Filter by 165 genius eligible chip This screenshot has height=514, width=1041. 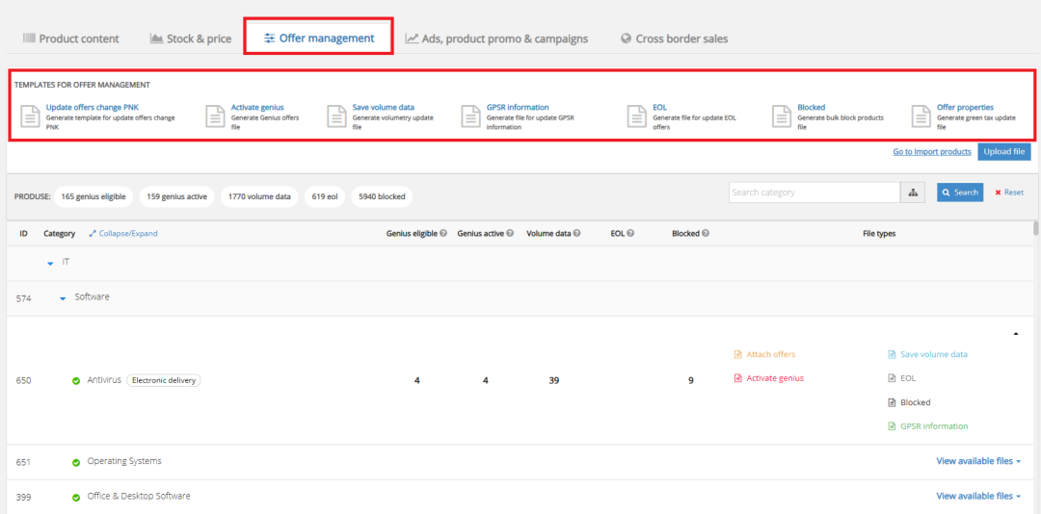tap(93, 196)
